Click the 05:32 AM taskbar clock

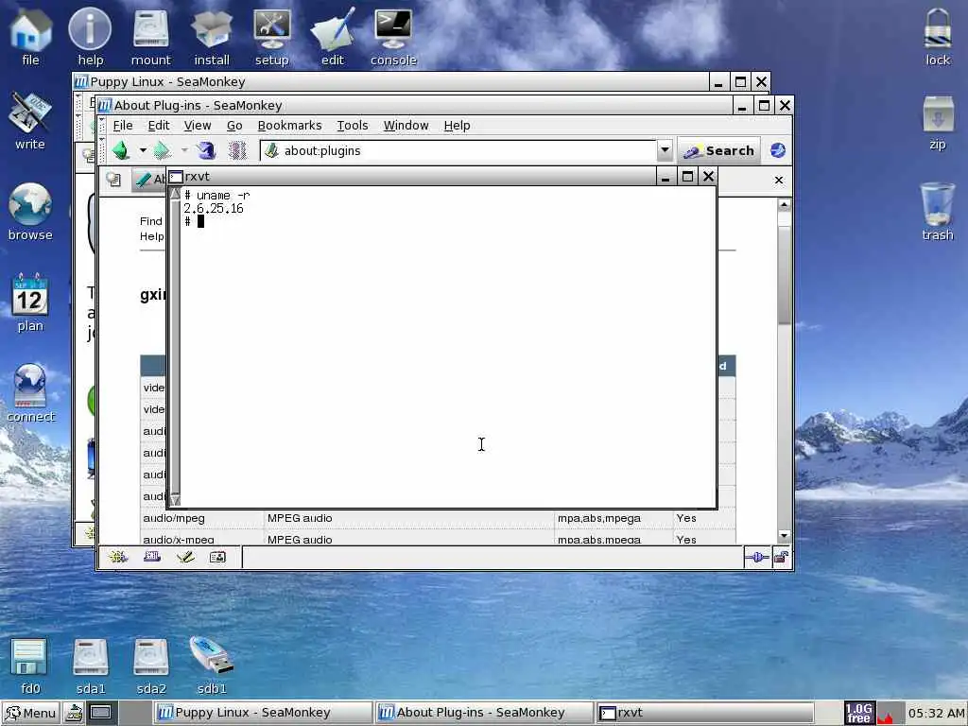pos(937,713)
